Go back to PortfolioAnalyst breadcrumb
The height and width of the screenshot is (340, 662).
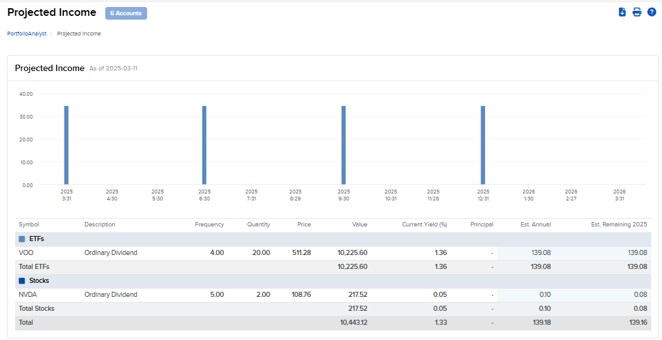pyautogui.click(x=27, y=34)
